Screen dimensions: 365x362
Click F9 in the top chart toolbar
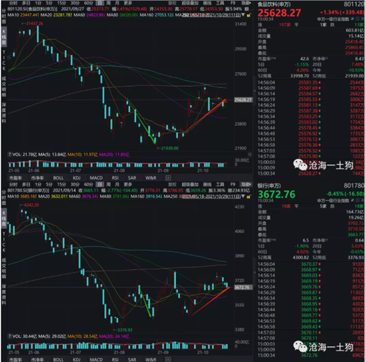coord(233,3)
